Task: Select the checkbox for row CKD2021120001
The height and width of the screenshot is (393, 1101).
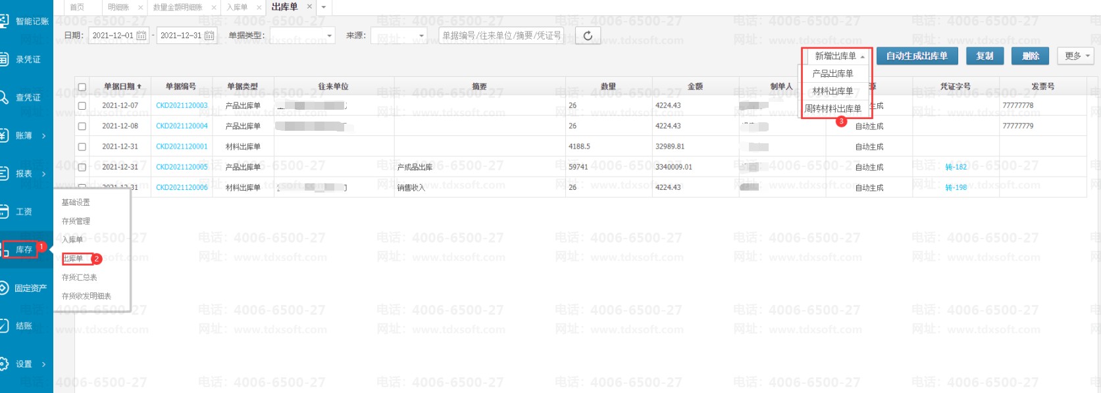Action: 82,147
